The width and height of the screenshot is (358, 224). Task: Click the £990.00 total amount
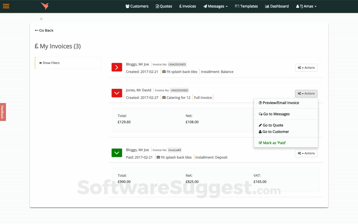(x=124, y=182)
